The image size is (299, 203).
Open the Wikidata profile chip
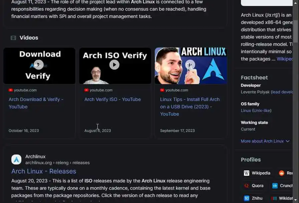[281, 198]
